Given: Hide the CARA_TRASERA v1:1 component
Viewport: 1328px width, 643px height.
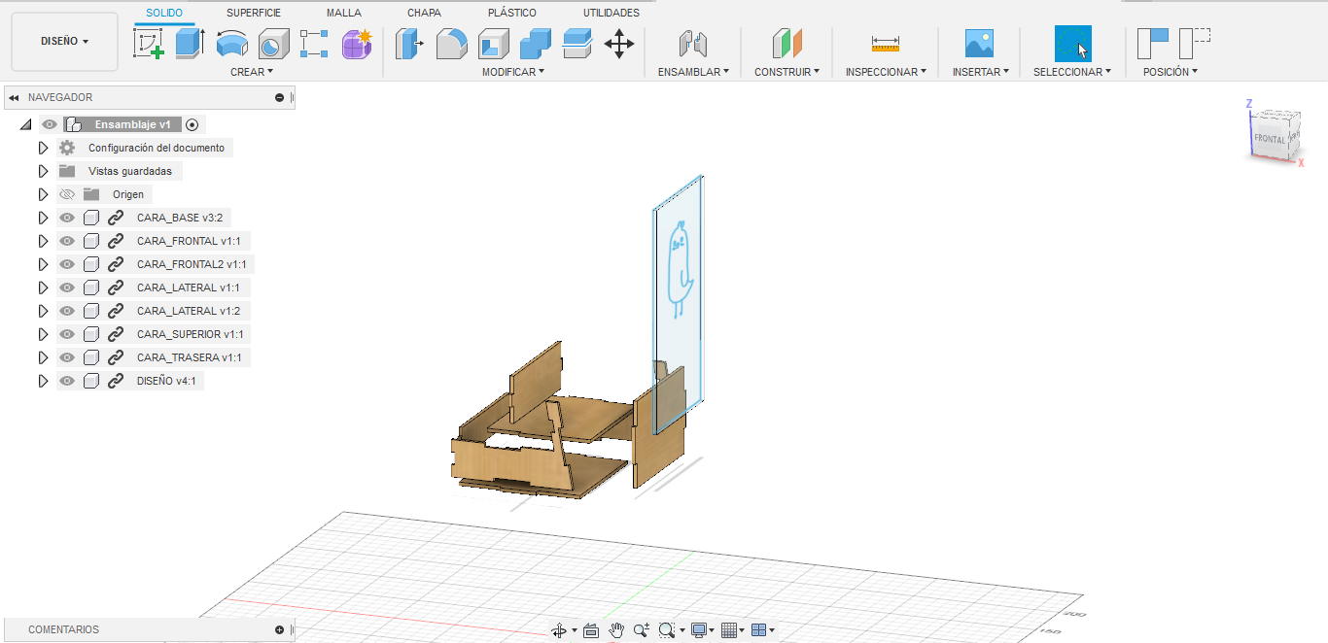Looking at the screenshot, I should point(67,357).
